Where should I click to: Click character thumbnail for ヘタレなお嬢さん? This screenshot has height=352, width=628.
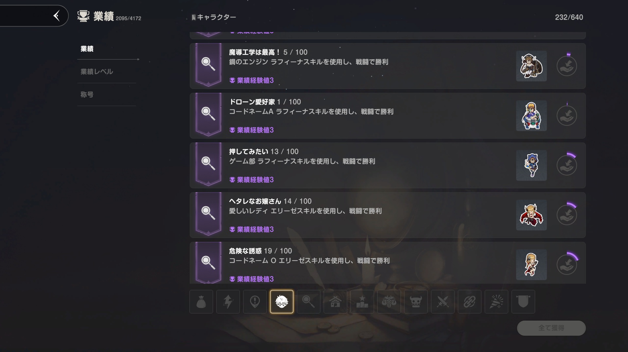531,215
